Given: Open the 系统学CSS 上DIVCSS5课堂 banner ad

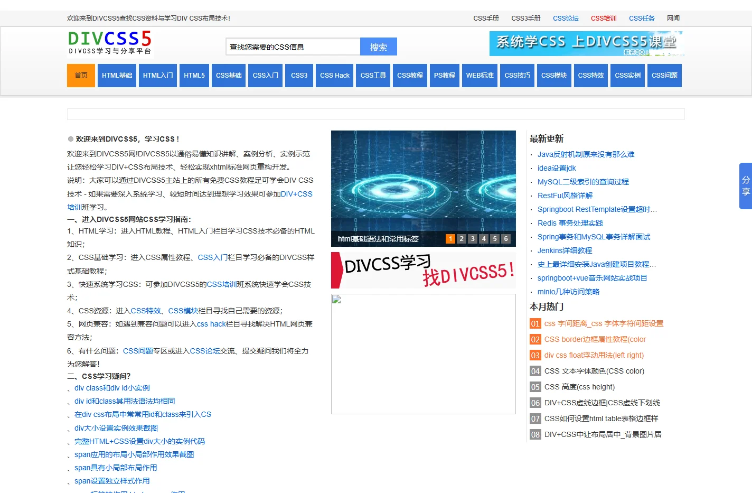Looking at the screenshot, I should click(587, 43).
